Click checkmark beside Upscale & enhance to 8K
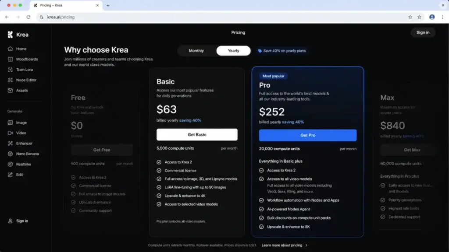Screen dimensions: 449x252 click(x=261, y=227)
